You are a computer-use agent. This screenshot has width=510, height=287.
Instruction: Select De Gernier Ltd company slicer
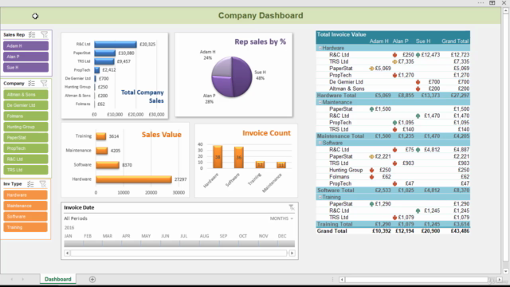[x=25, y=105]
